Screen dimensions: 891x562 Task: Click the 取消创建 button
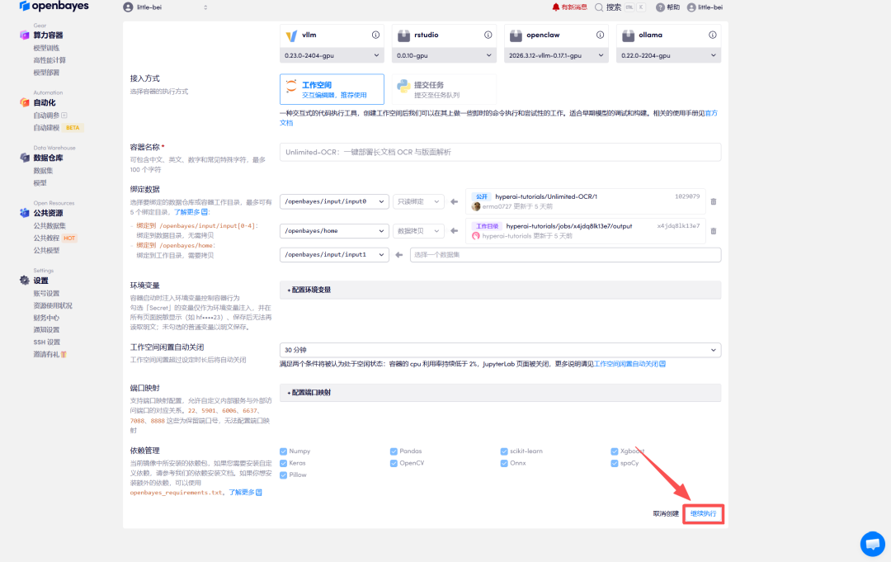click(x=666, y=513)
